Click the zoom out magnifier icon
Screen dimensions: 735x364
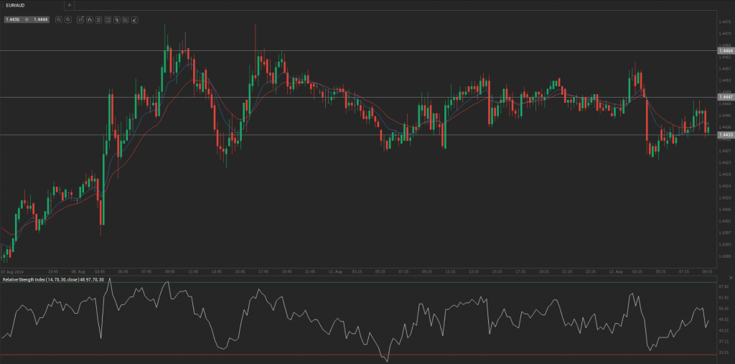[59, 19]
